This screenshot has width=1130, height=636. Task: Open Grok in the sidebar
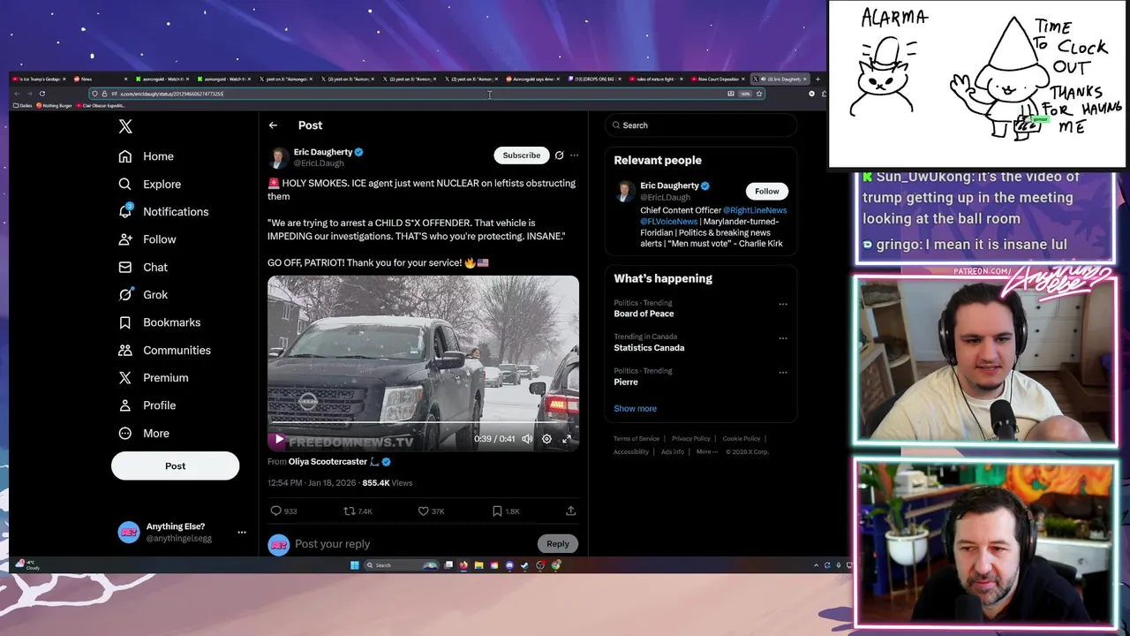pyautogui.click(x=143, y=295)
